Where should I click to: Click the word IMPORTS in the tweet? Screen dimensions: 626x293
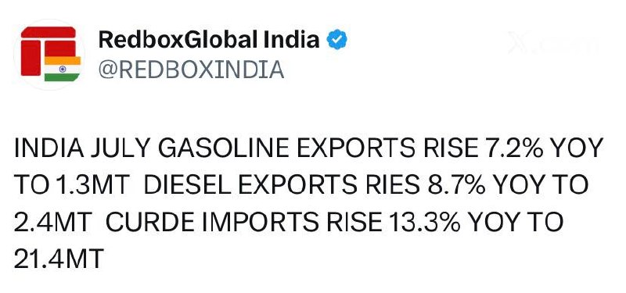pyautogui.click(x=262, y=222)
